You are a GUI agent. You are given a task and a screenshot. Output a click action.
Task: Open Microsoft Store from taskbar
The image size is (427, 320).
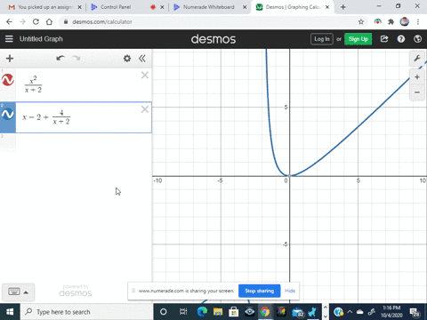click(234, 312)
